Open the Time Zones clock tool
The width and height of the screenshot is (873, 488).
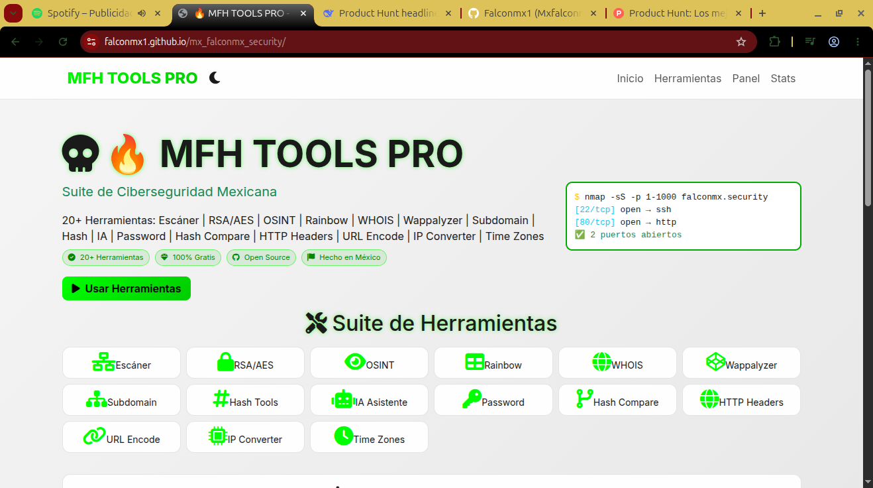point(369,437)
